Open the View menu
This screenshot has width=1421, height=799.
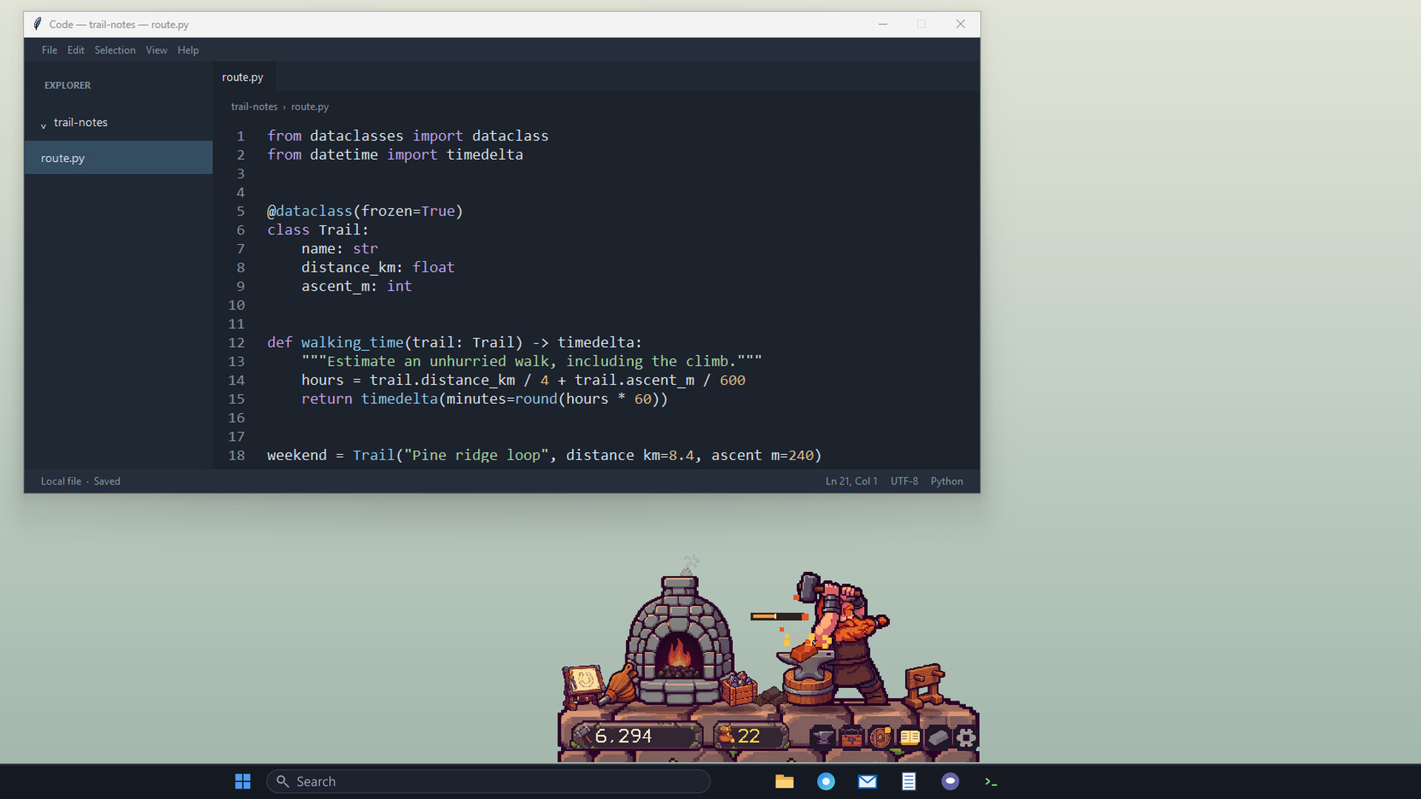[156, 50]
